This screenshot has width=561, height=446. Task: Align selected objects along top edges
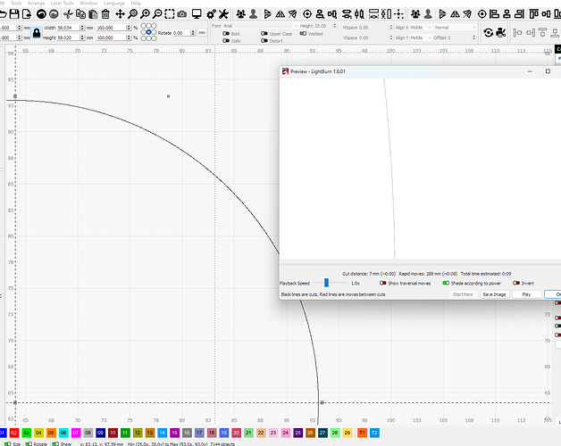(x=533, y=14)
